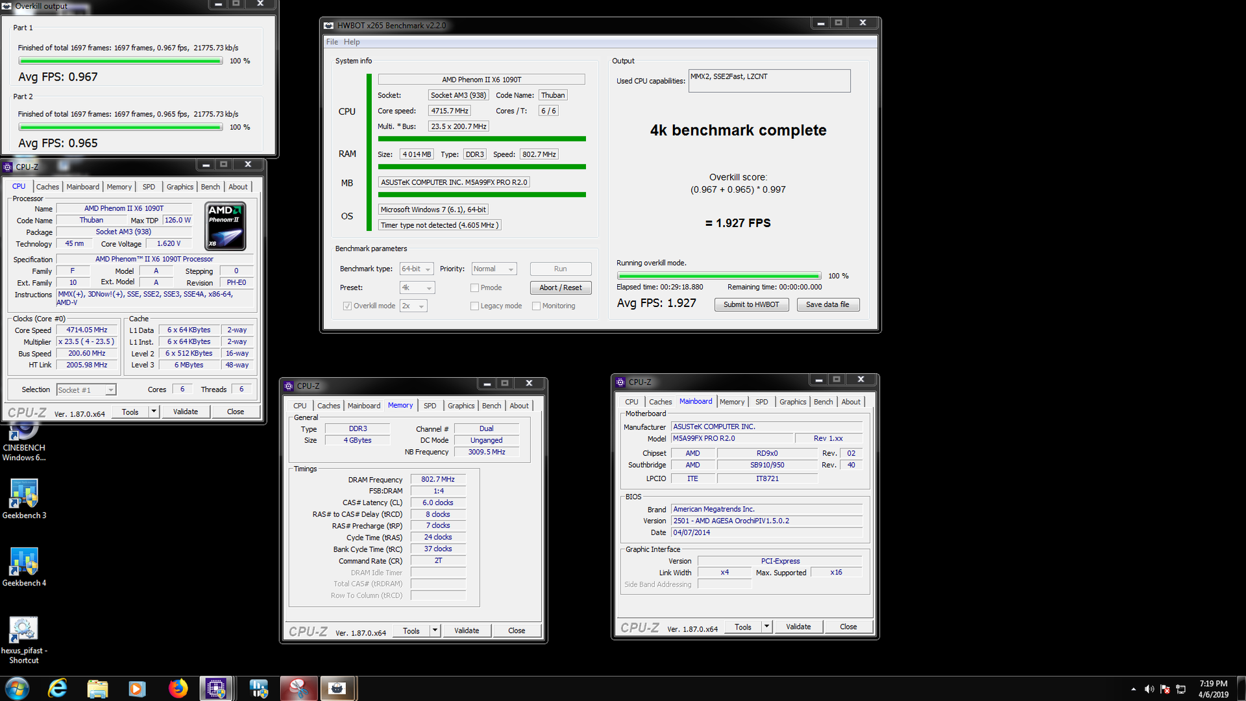Open Graphics tab in CPU-Z processor window
This screenshot has width=1246, height=701.
pos(180,186)
